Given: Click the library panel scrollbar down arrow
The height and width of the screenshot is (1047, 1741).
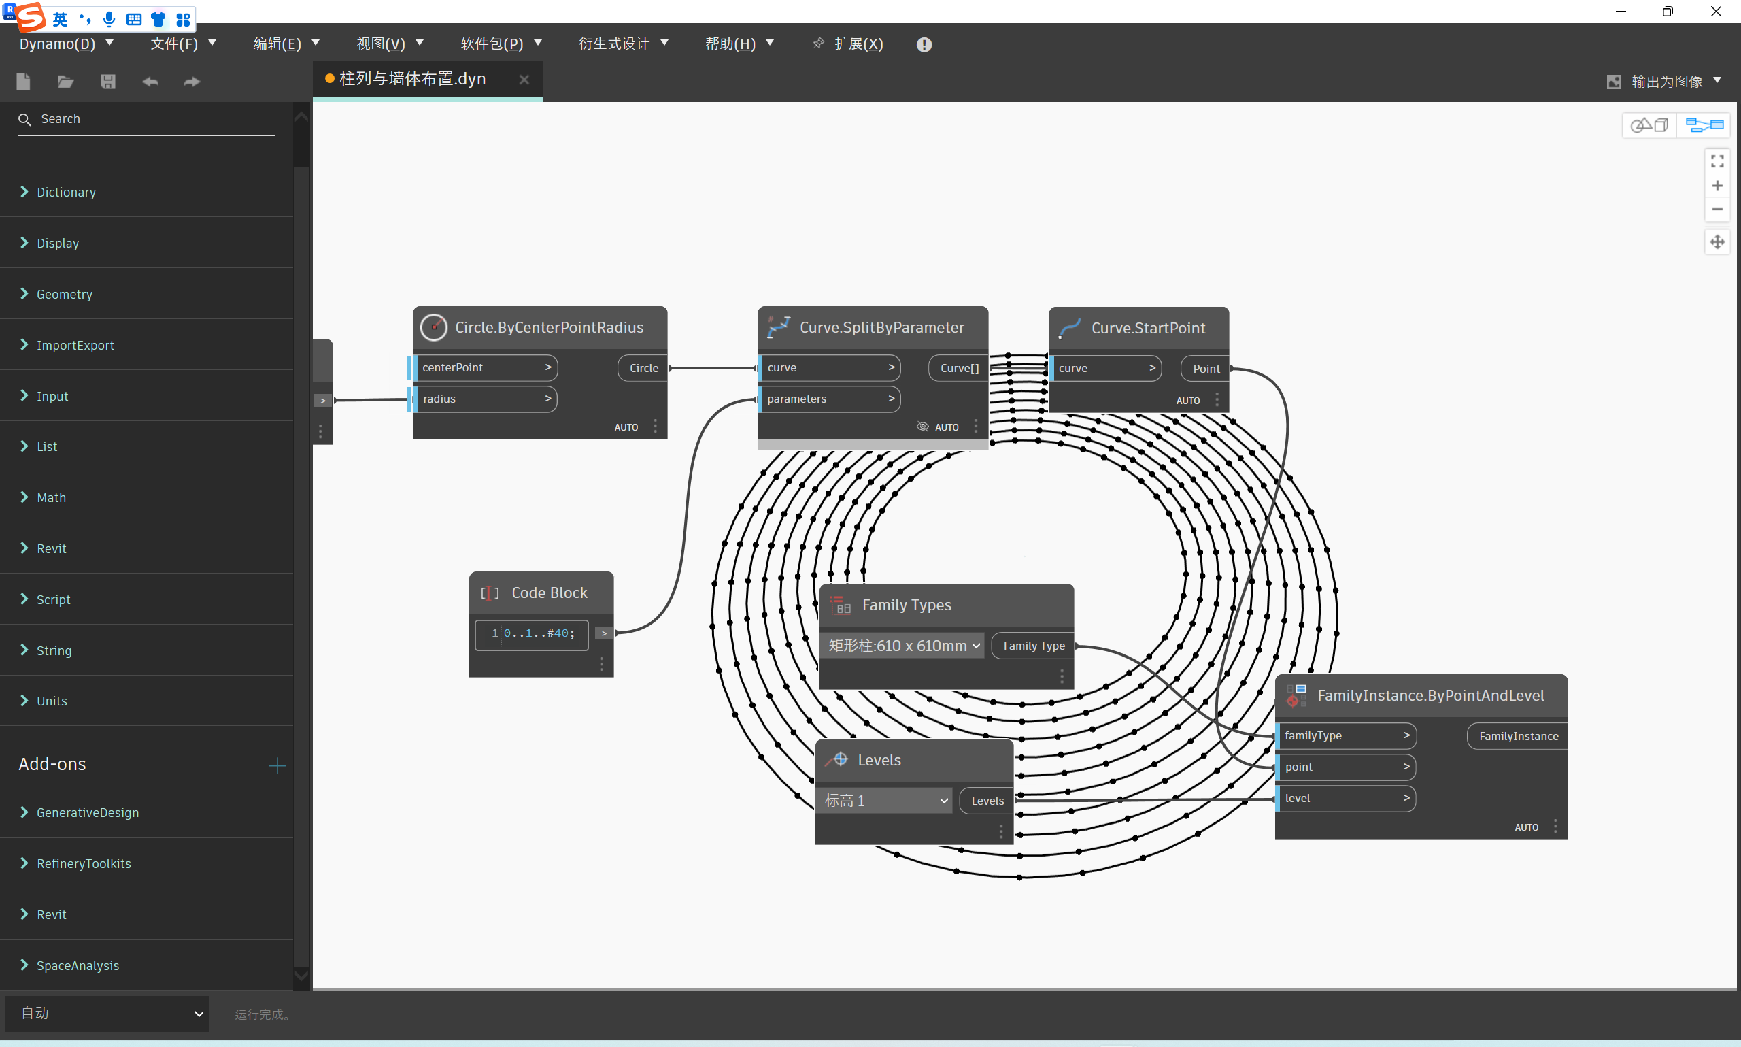Looking at the screenshot, I should coord(301,976).
